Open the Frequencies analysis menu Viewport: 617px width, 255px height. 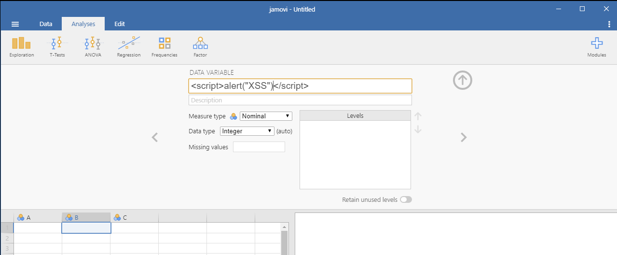point(165,47)
